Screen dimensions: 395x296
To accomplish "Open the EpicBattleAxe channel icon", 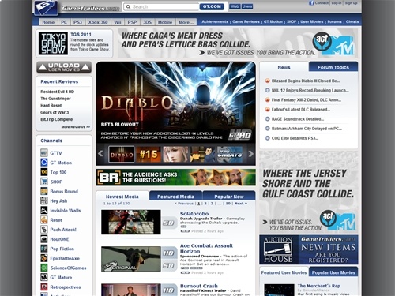I will click(x=44, y=258).
